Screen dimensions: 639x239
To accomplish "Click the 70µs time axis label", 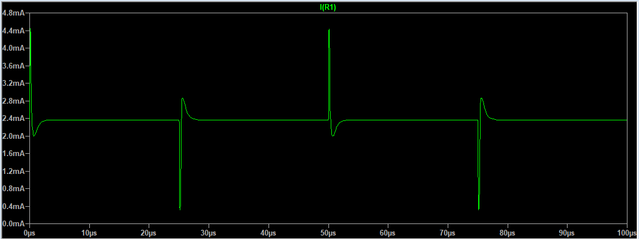I will [x=448, y=233].
